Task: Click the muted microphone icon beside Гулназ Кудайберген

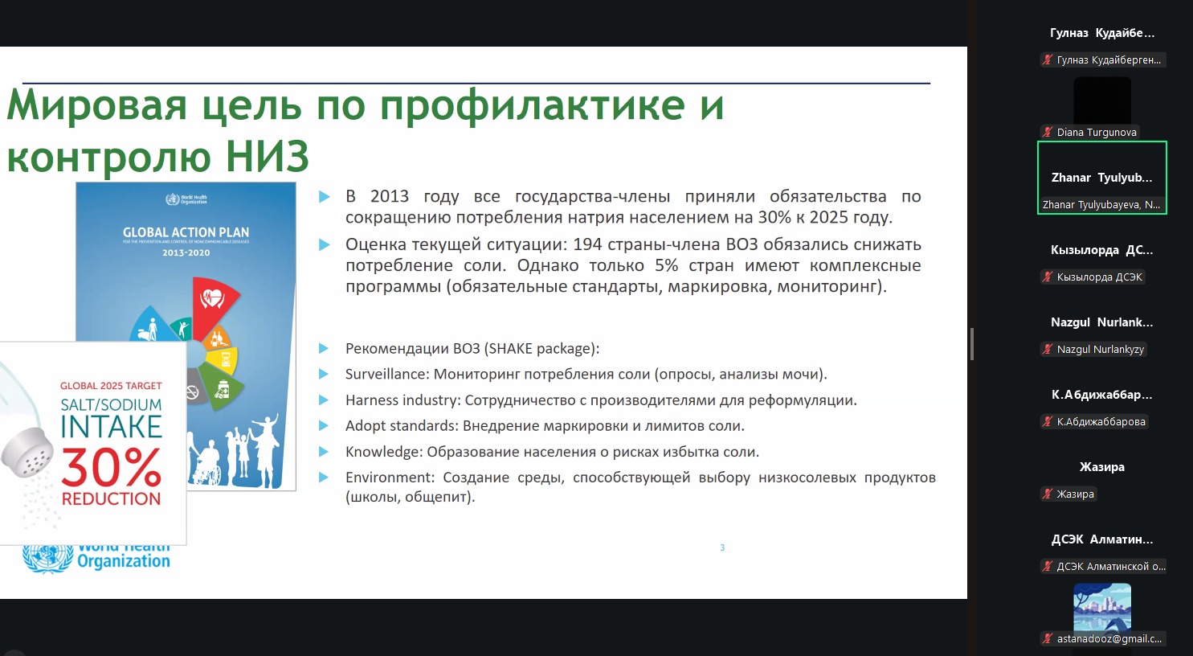Action: pos(1048,60)
